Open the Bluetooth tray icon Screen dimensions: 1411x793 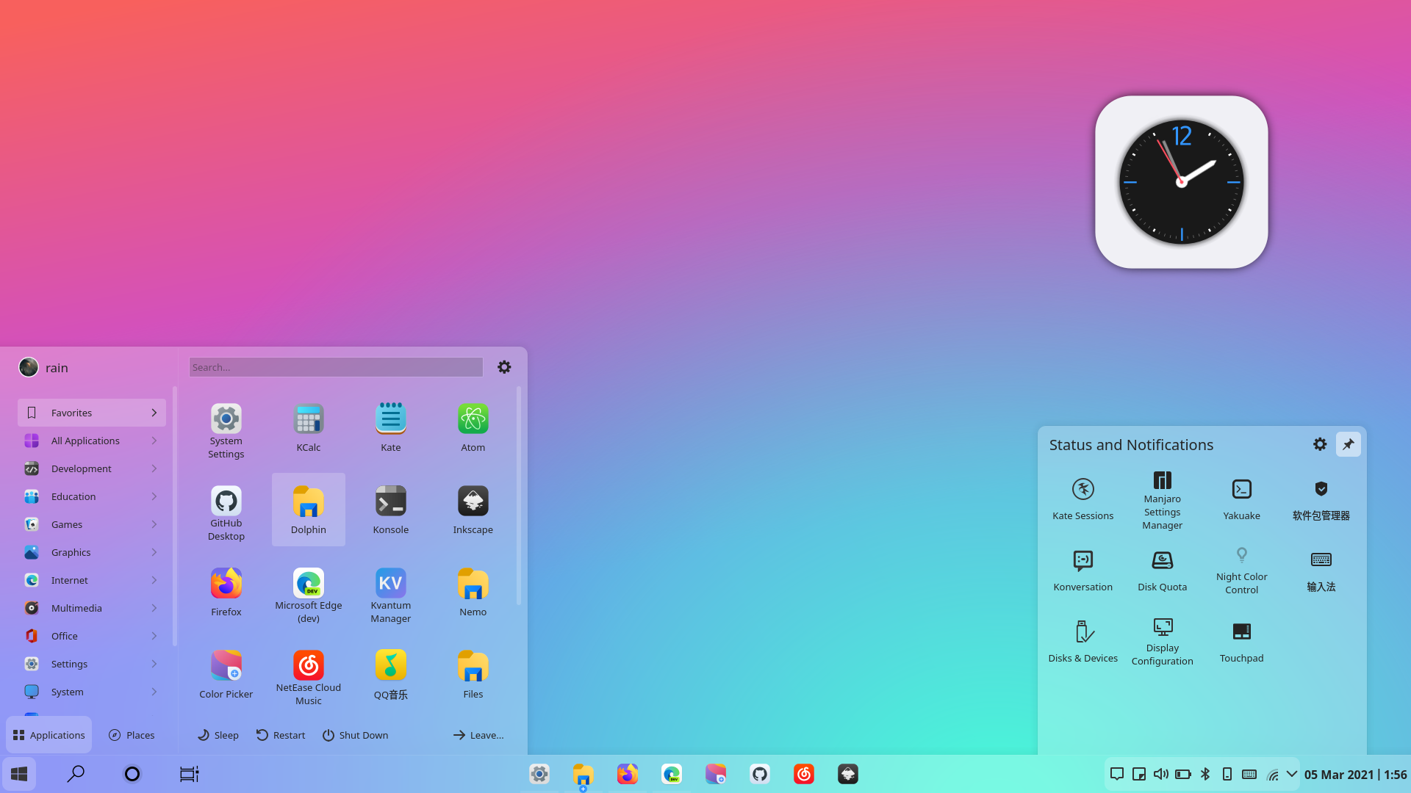(1205, 774)
